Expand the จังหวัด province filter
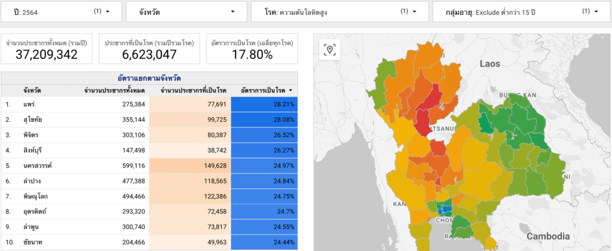This screenshot has height=251, width=612. click(186, 11)
